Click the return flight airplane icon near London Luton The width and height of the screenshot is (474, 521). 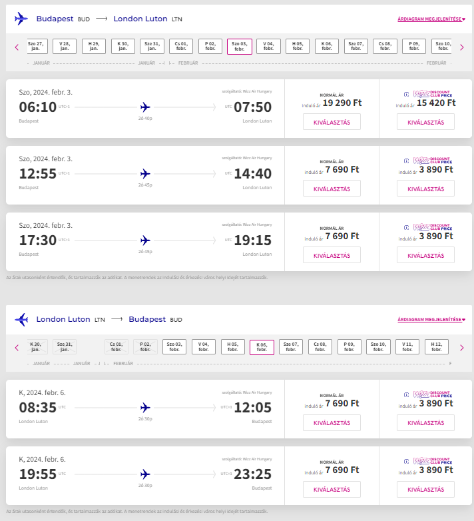click(21, 320)
